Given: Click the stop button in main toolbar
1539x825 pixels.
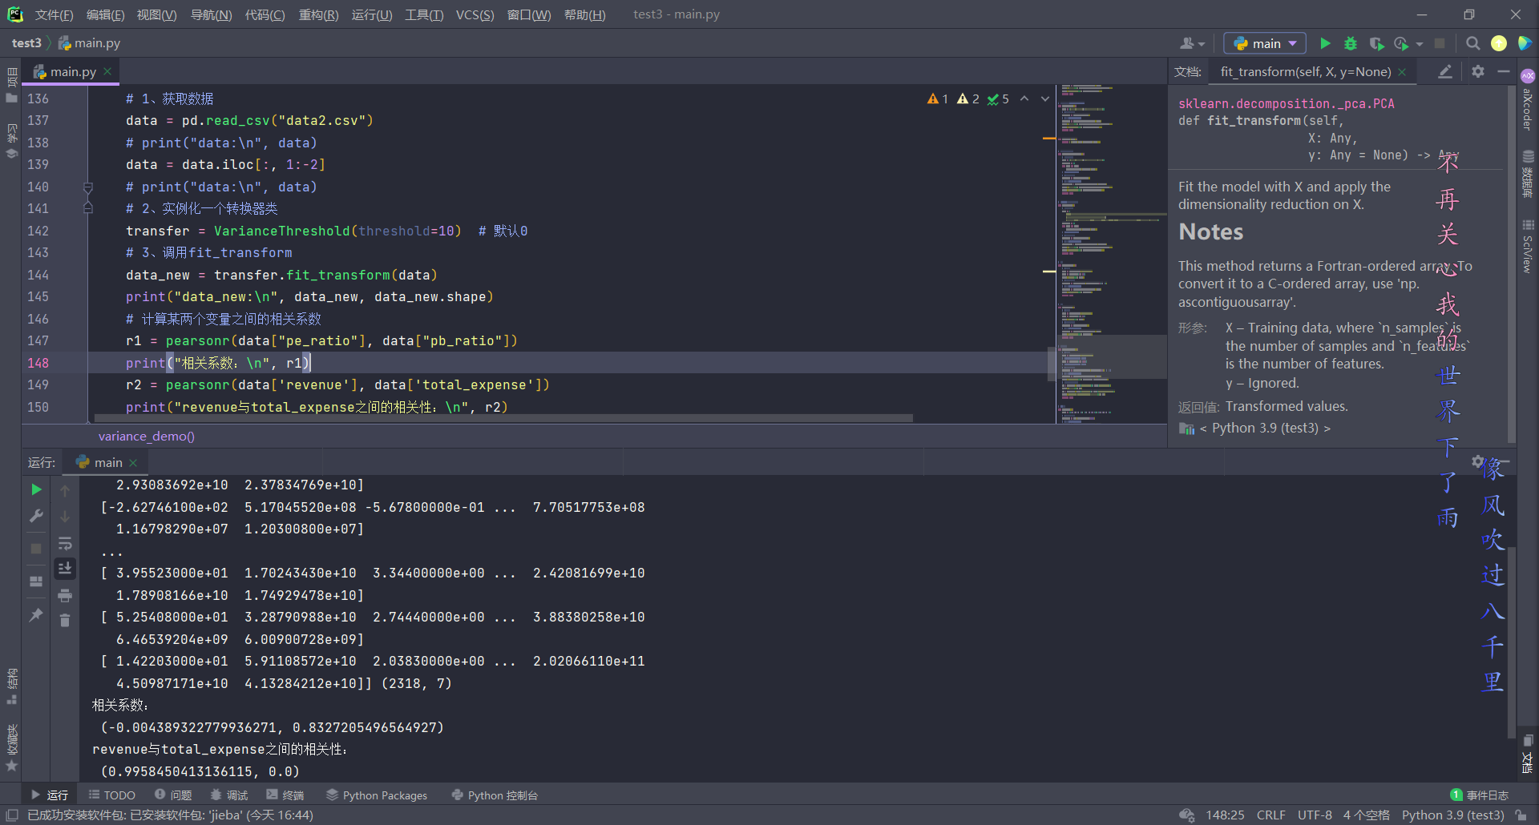Looking at the screenshot, I should click(x=1440, y=43).
